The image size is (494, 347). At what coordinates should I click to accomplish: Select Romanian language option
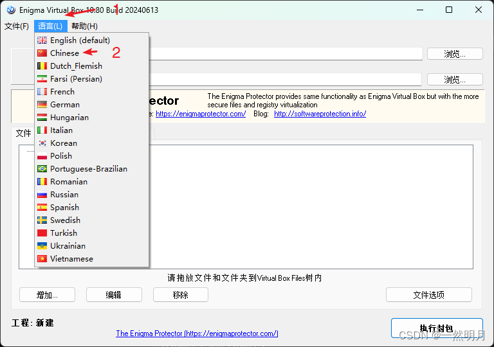coord(91,182)
